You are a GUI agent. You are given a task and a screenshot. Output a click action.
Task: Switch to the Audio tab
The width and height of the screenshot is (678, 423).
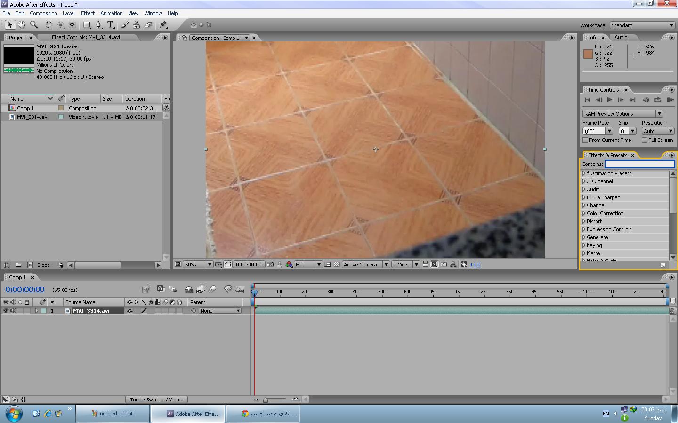(x=621, y=37)
